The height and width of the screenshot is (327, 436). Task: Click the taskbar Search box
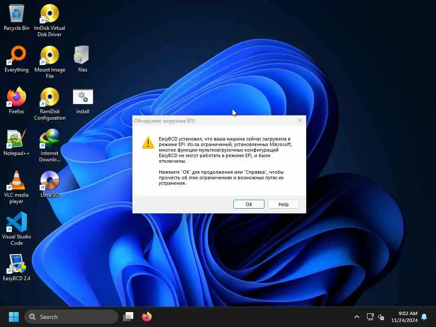point(71,317)
